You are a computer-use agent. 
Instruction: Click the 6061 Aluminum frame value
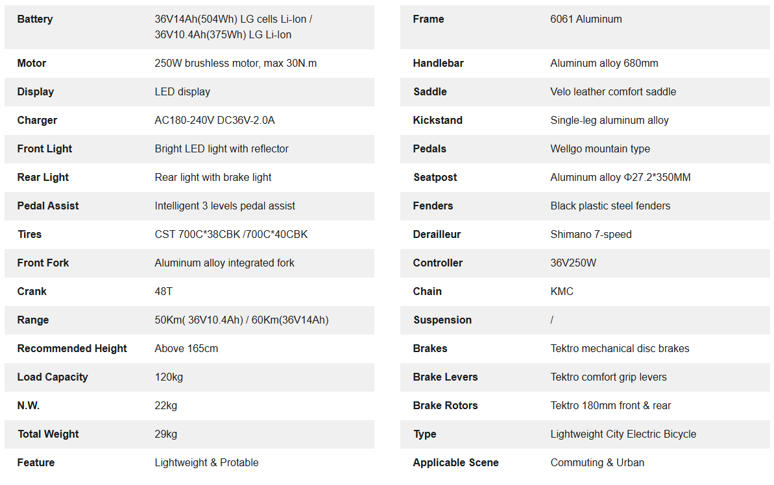point(586,19)
